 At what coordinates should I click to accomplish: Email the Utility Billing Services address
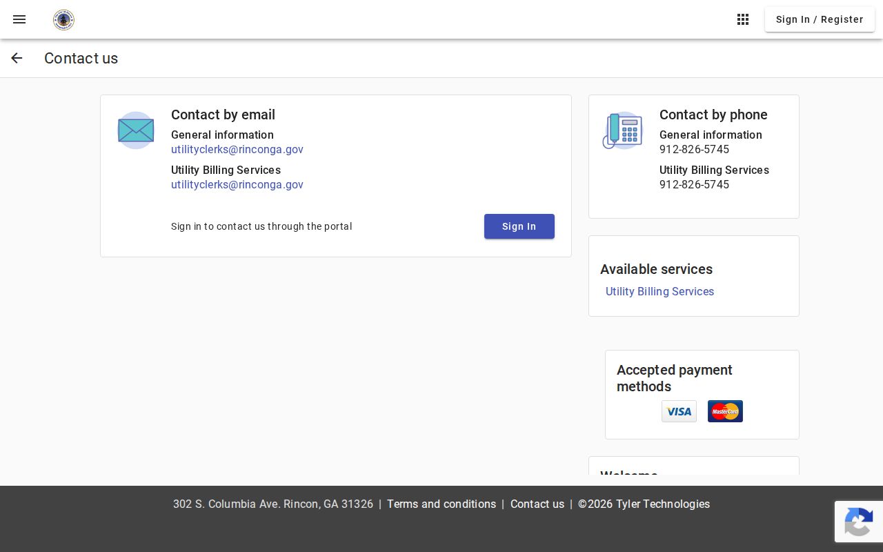(x=237, y=184)
